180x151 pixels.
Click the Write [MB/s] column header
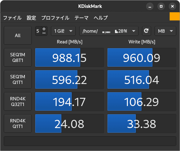tap(142, 42)
